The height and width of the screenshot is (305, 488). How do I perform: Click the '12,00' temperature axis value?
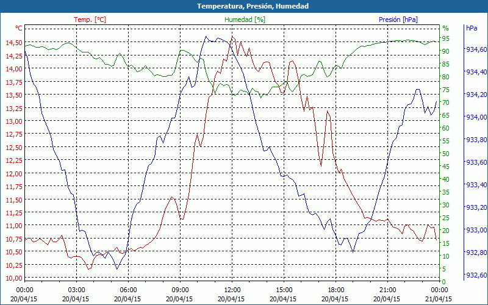13,173
